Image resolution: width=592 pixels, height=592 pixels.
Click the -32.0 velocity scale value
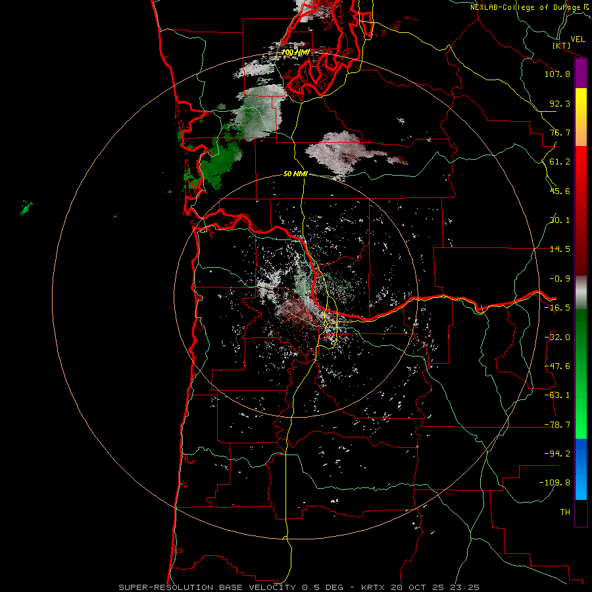click(x=557, y=337)
